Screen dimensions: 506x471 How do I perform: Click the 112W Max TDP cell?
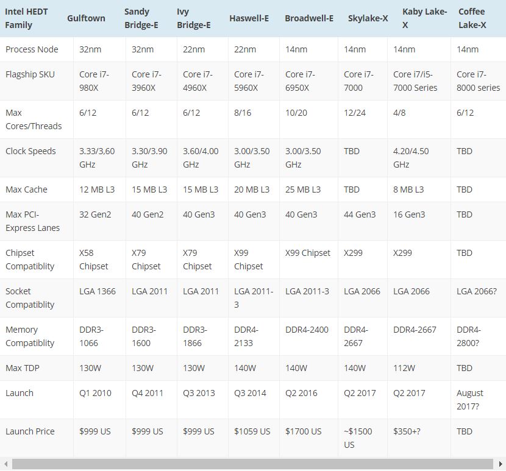pyautogui.click(x=404, y=368)
